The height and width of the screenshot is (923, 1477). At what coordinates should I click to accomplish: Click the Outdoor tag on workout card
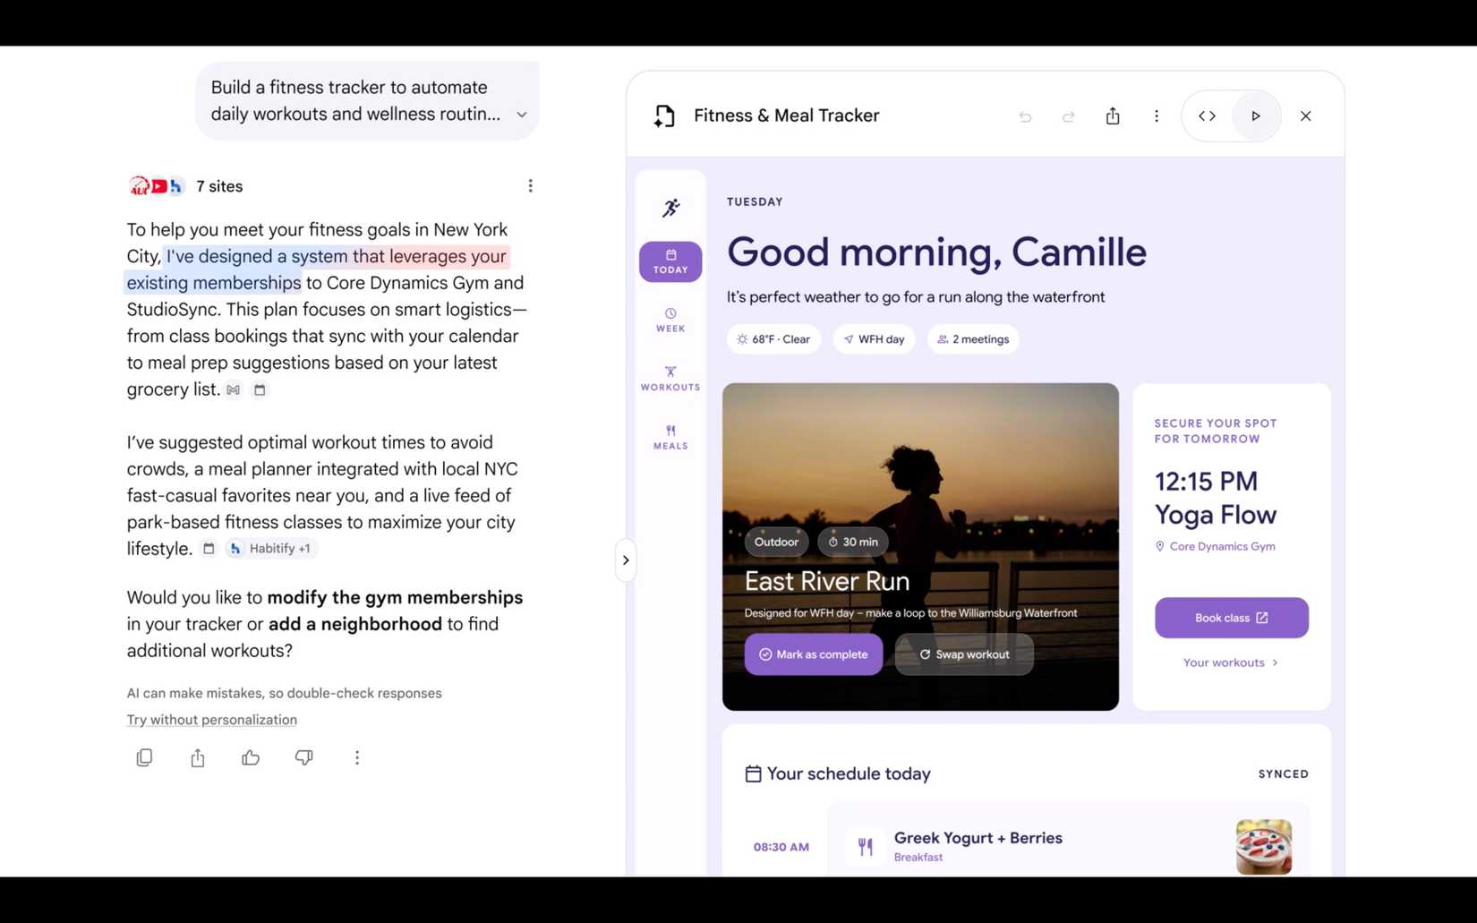(x=776, y=542)
